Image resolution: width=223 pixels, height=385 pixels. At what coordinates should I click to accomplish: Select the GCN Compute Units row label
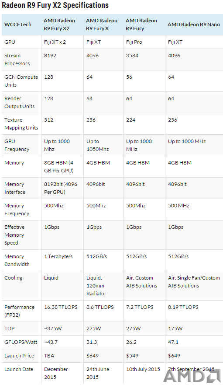pos(21,81)
